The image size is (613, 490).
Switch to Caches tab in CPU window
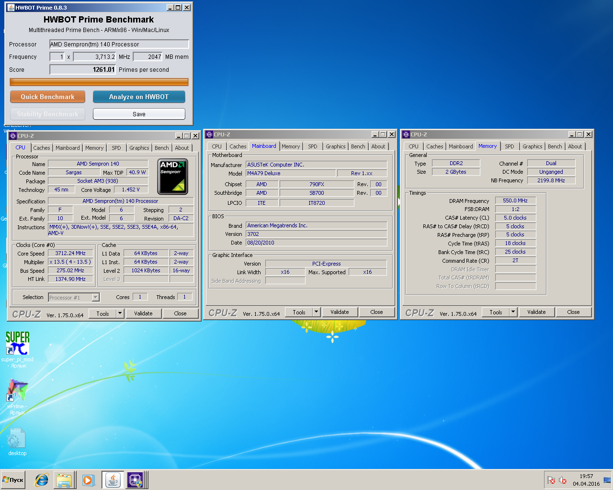coord(42,148)
